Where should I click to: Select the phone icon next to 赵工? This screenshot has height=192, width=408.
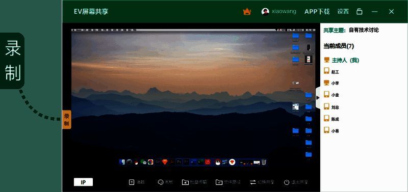click(x=326, y=71)
